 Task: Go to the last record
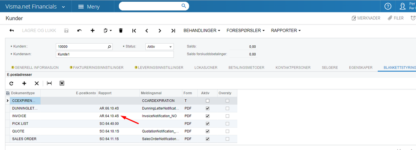[173, 31]
